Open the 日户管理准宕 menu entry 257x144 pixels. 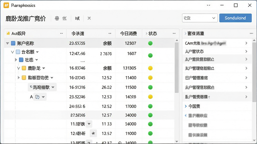(217, 78)
